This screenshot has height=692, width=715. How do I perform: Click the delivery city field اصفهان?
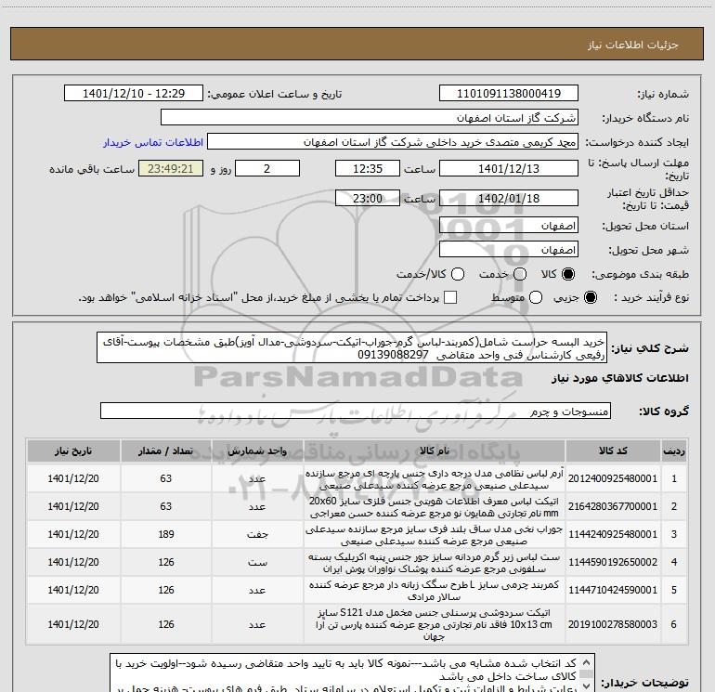coord(509,250)
